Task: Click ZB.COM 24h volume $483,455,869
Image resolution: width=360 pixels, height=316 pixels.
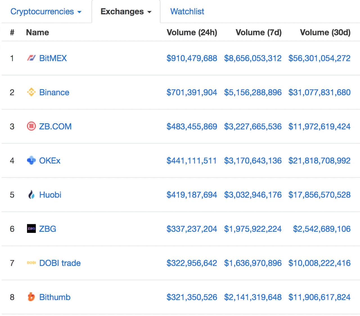Action: [x=192, y=126]
